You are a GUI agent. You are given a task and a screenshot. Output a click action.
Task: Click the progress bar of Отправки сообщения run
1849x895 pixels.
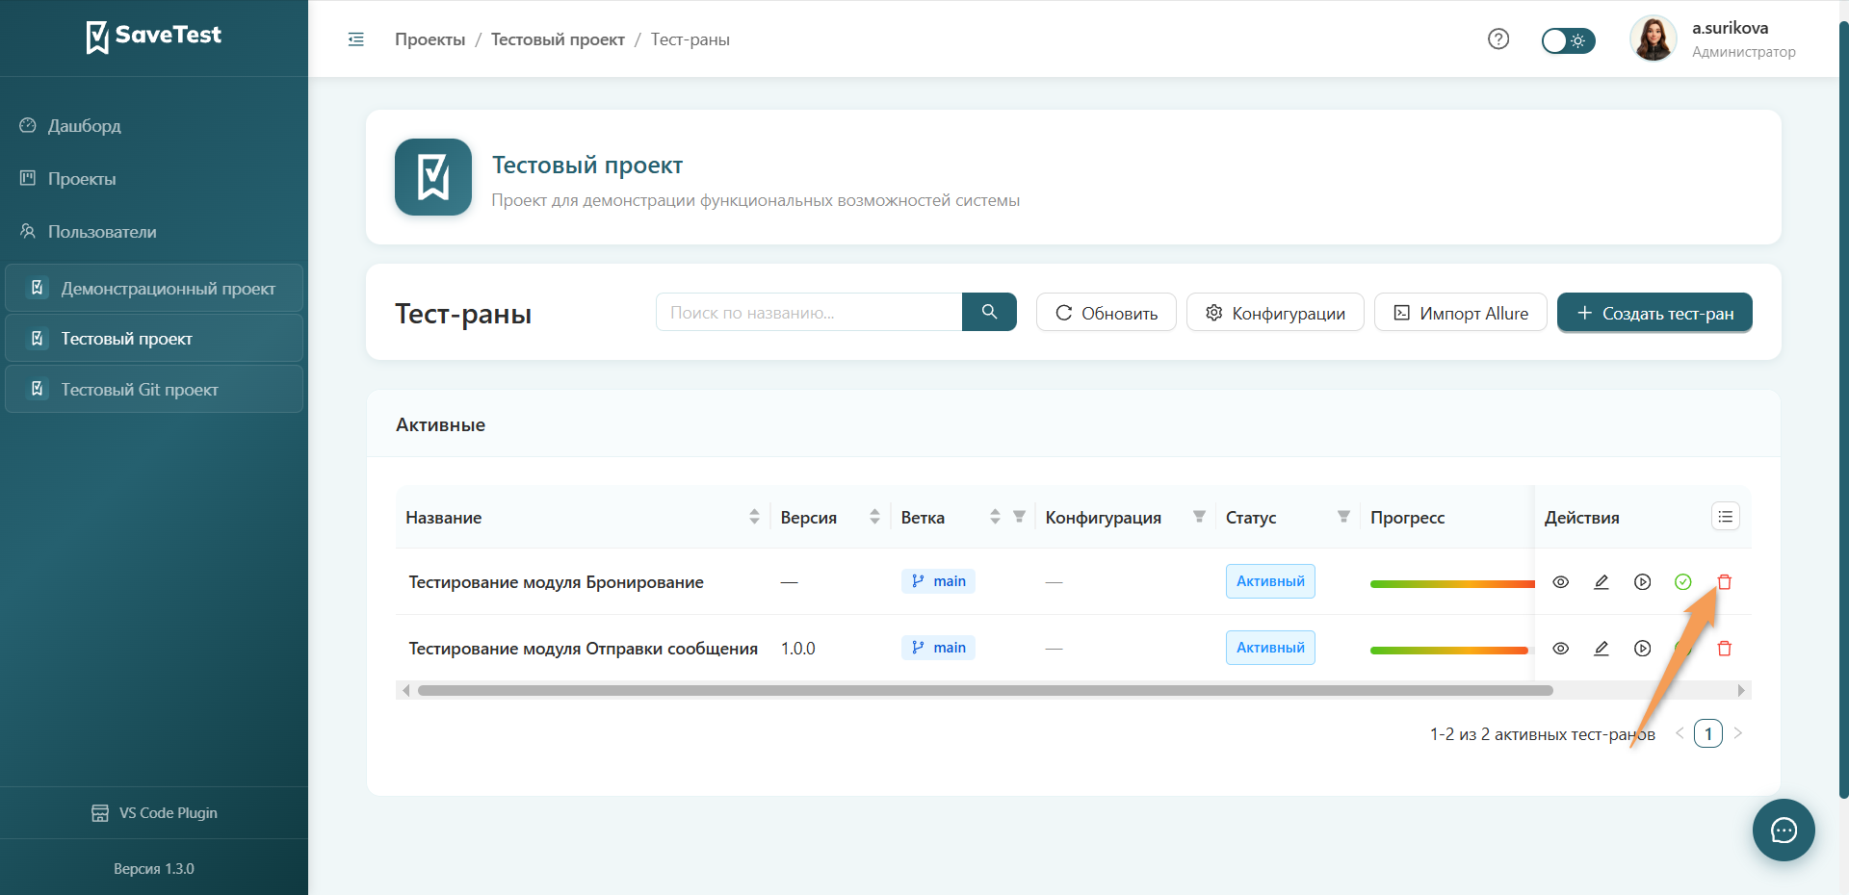click(1449, 650)
